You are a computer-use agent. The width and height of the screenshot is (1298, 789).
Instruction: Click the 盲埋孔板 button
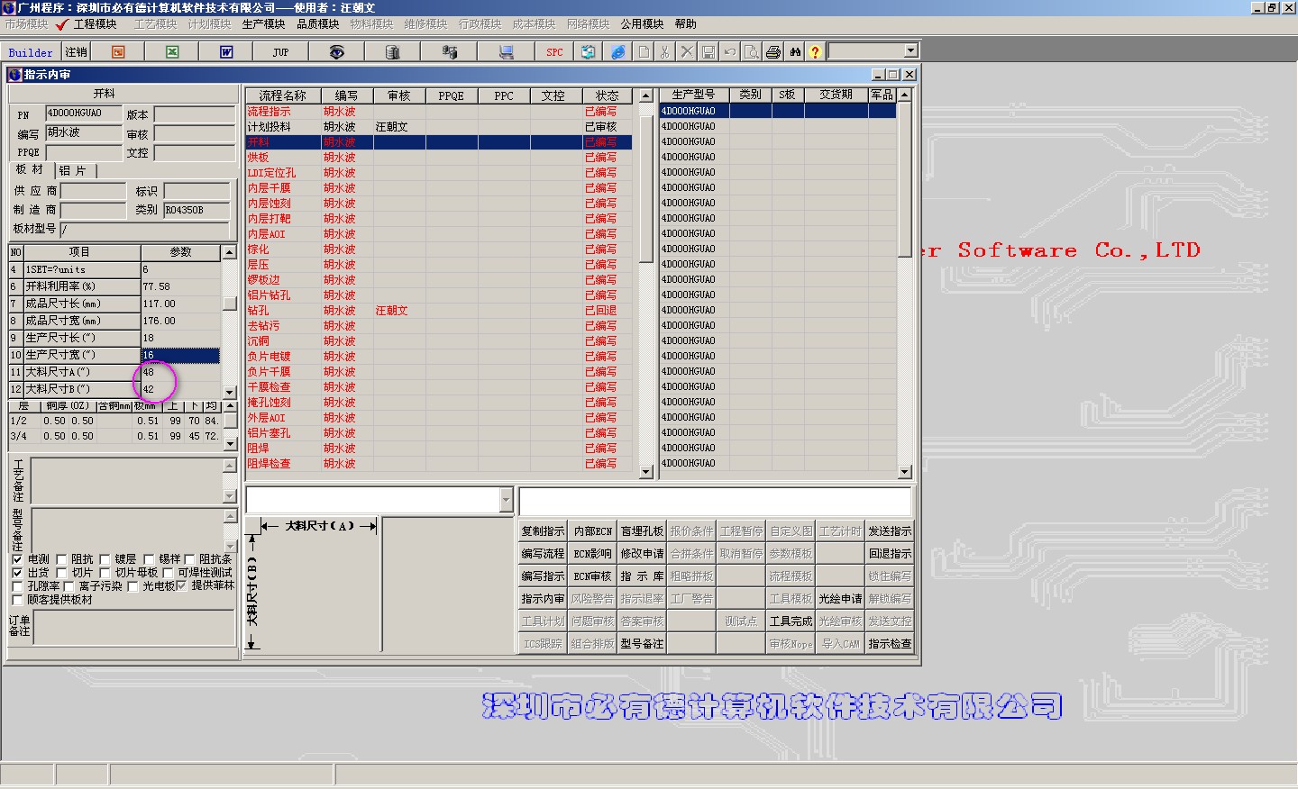pos(642,531)
